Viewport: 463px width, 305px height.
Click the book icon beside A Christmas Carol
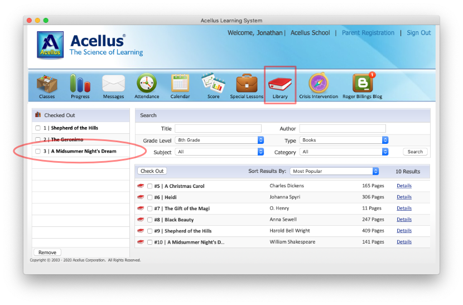[141, 186]
